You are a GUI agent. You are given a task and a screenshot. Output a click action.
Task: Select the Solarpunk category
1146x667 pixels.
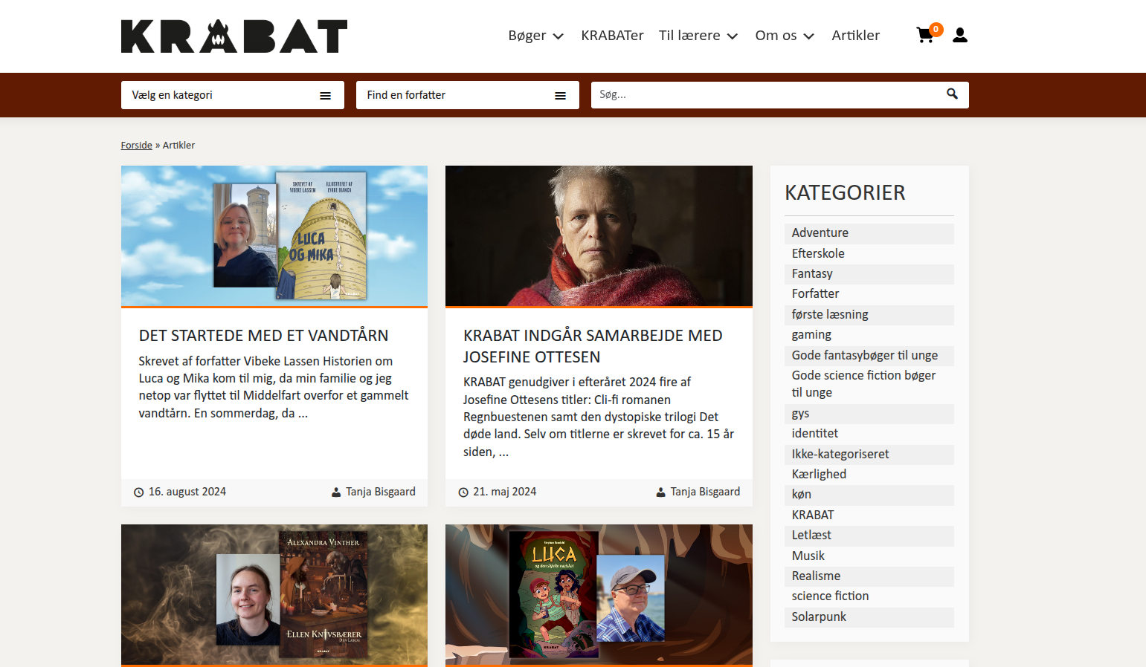tap(819, 616)
